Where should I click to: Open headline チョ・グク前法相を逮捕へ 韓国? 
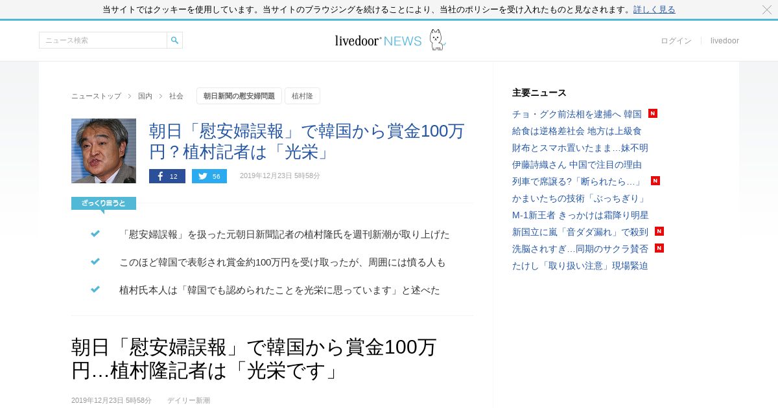point(577,114)
